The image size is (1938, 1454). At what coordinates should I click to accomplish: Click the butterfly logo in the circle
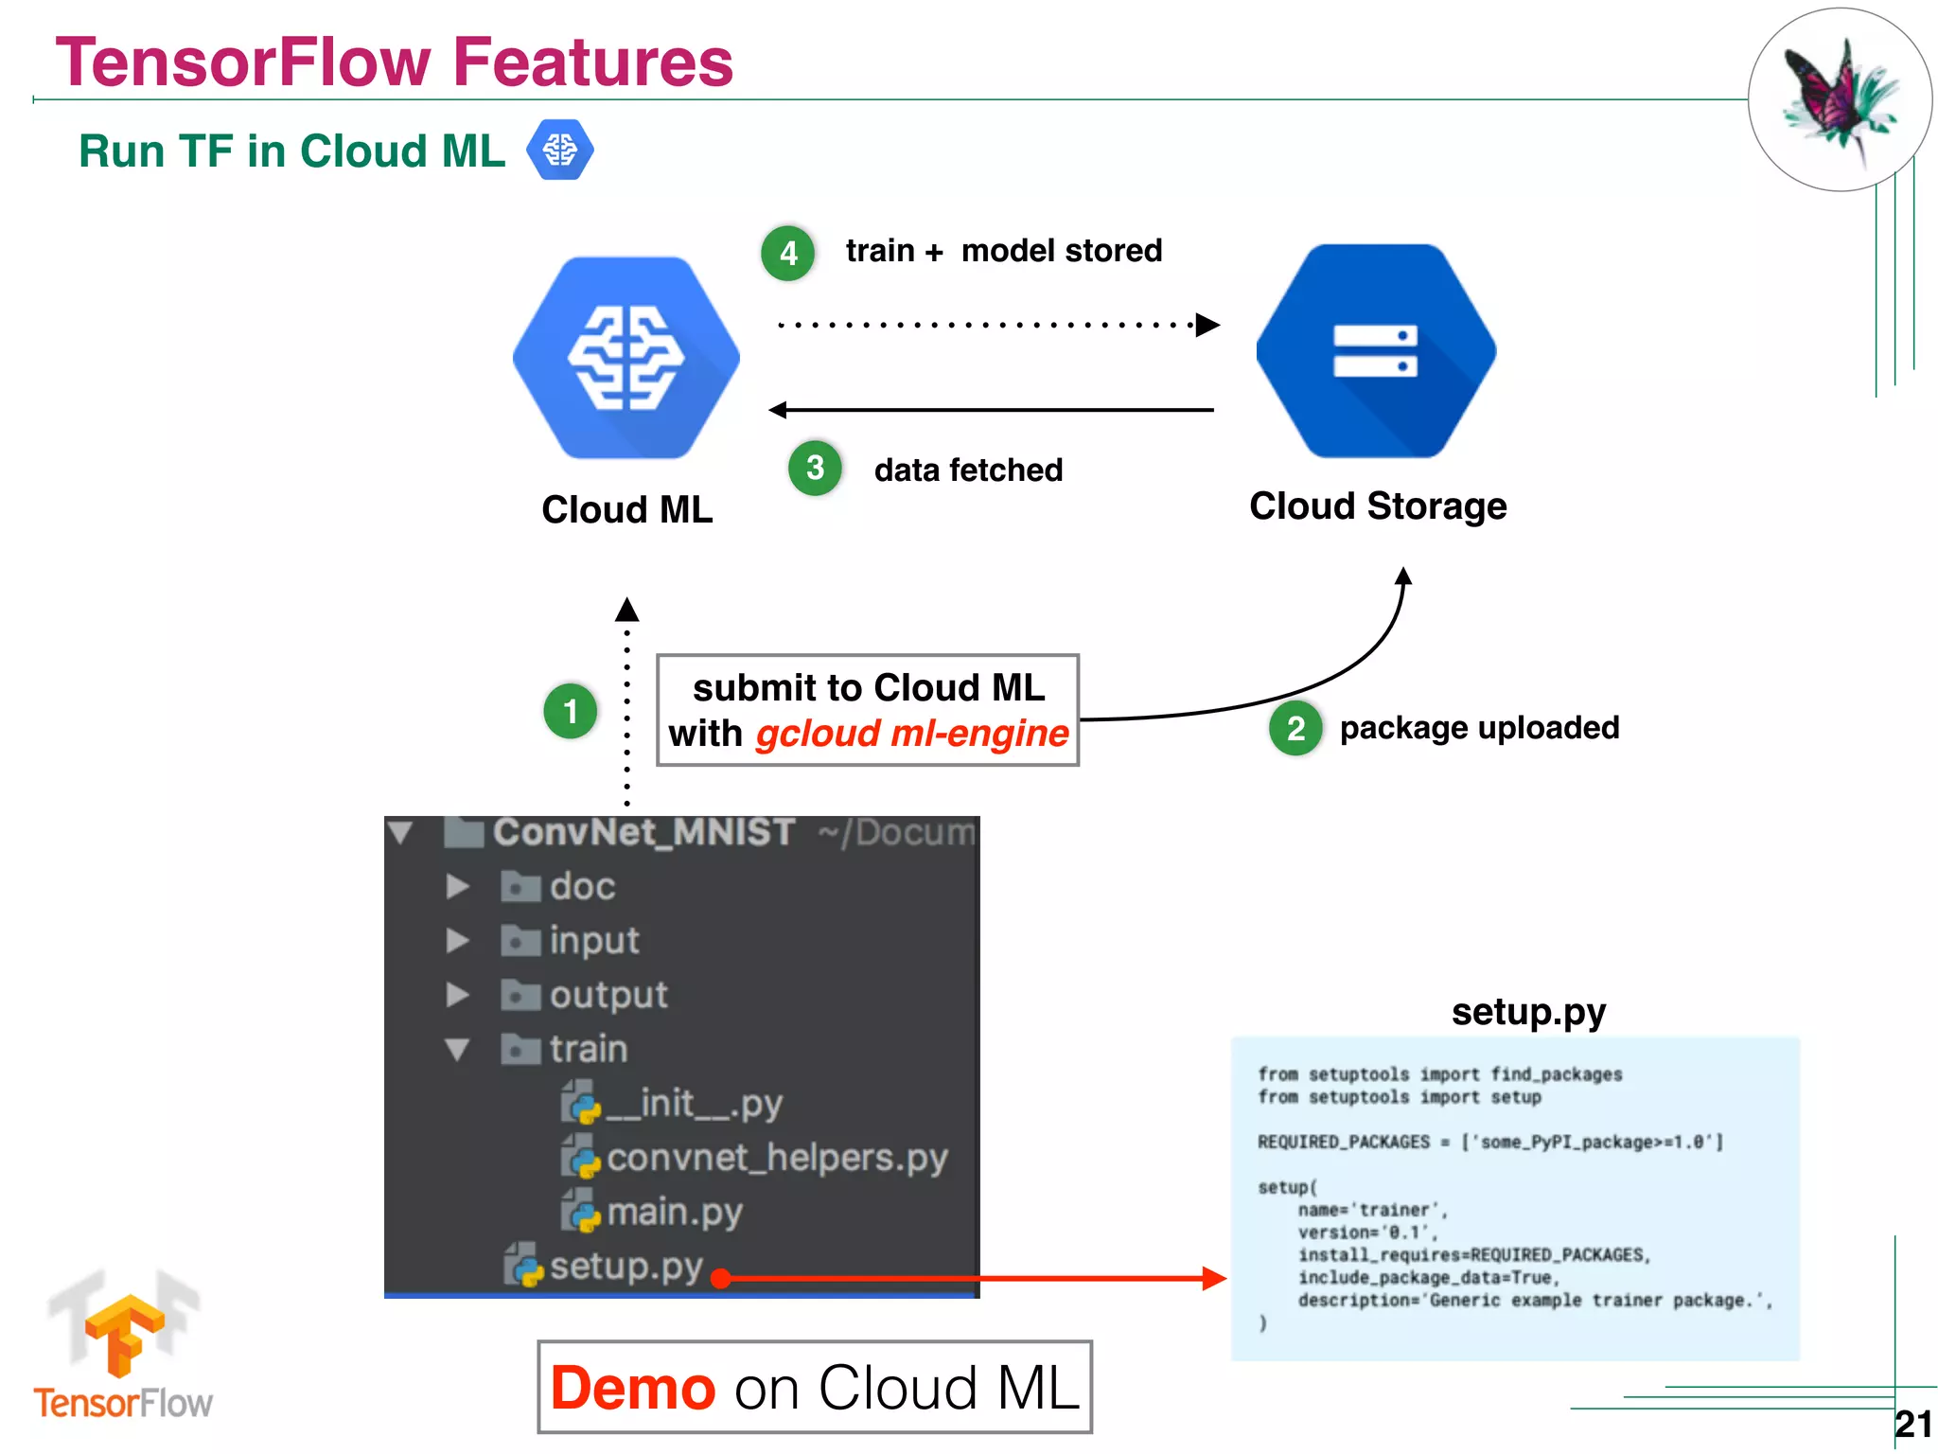(x=1840, y=99)
